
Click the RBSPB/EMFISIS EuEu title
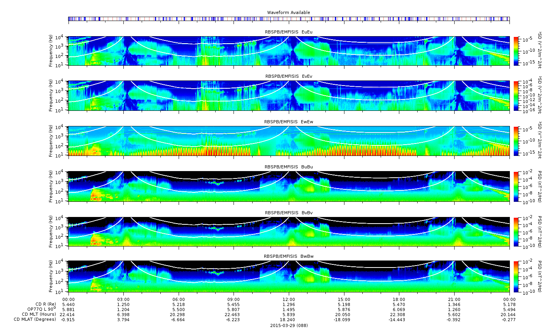click(289, 31)
